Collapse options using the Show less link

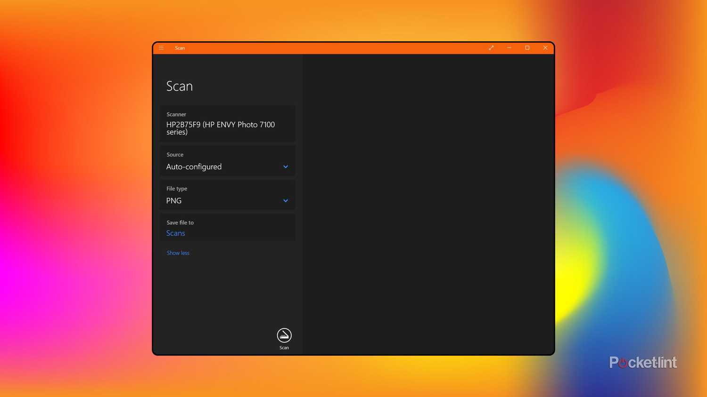point(178,253)
